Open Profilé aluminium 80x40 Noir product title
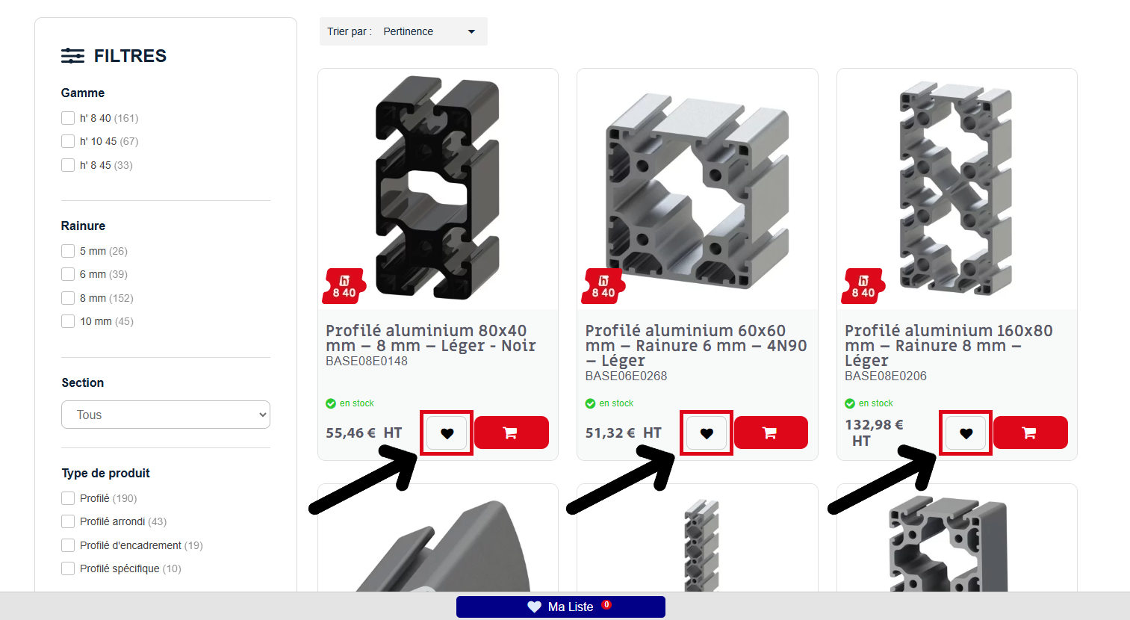The image size is (1130, 620). (431, 338)
